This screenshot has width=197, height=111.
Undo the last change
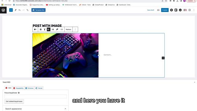[x=20, y=10]
